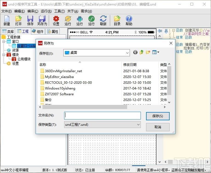
Task: Create new folder icon in dialog
Action: point(148,52)
